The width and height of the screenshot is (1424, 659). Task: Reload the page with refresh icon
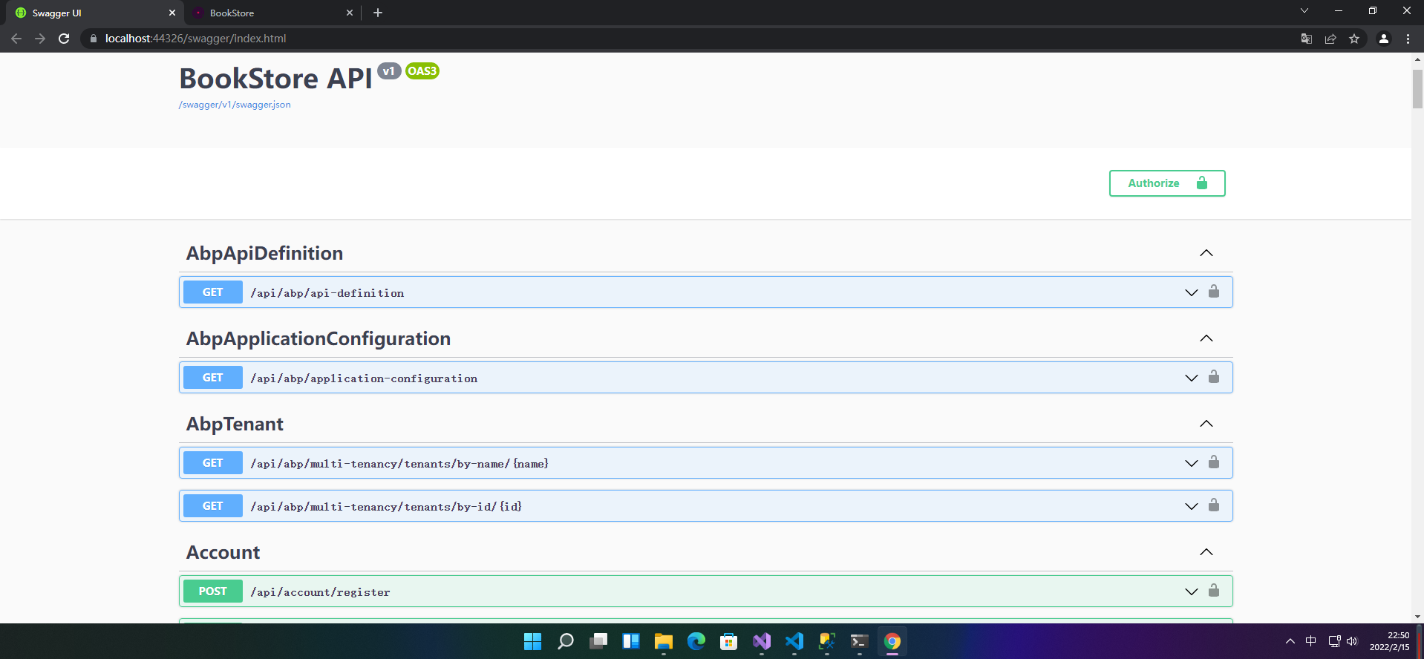64,39
